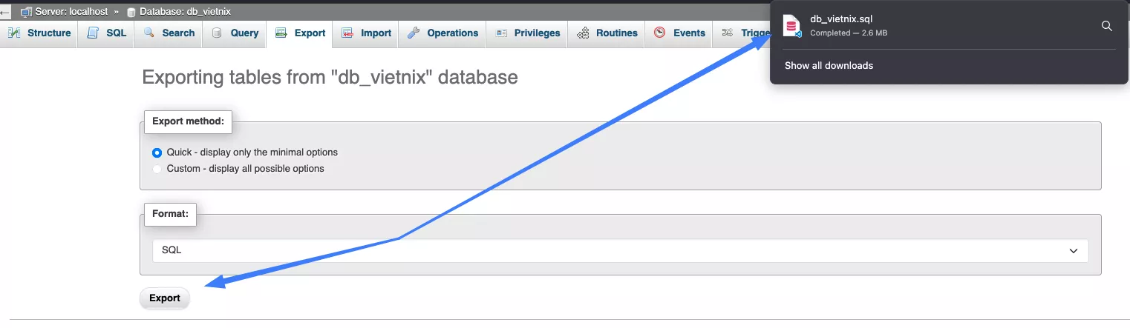
Task: Click the Routines tab's icon
Action: click(x=583, y=33)
